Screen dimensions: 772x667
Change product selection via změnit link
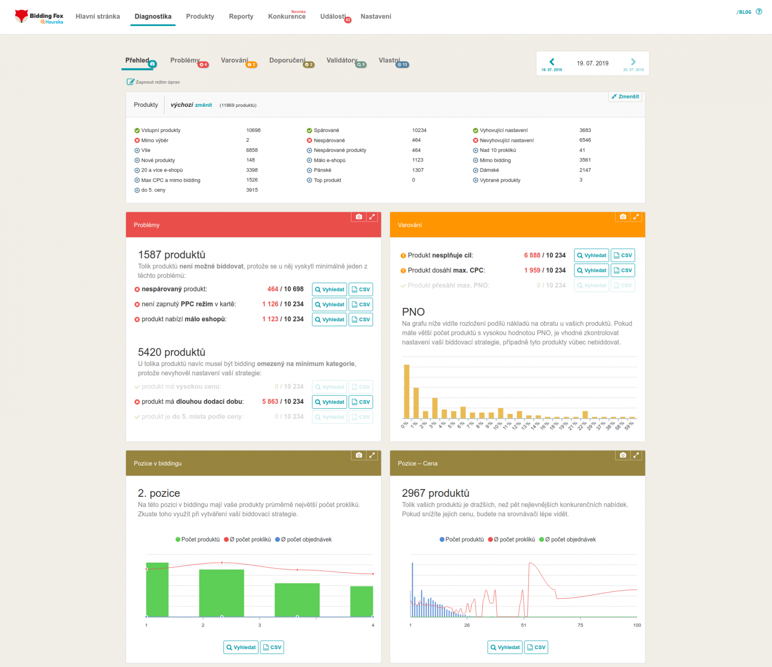203,105
